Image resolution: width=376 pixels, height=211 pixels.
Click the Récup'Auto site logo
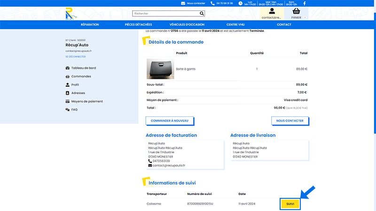pyautogui.click(x=71, y=14)
